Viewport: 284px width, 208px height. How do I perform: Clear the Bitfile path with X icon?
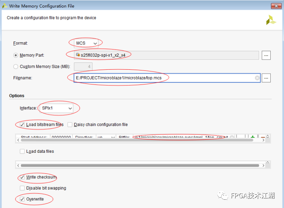pos(232,136)
